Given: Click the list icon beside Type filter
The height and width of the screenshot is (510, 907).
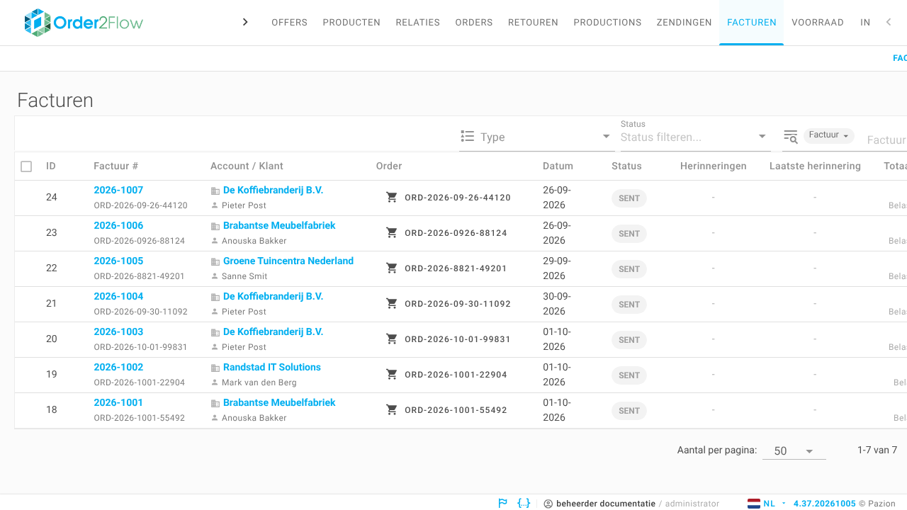Looking at the screenshot, I should click(x=467, y=136).
